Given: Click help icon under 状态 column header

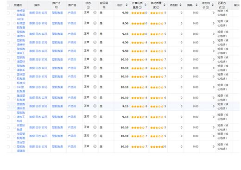Looking at the screenshot, I should (x=88, y=7).
